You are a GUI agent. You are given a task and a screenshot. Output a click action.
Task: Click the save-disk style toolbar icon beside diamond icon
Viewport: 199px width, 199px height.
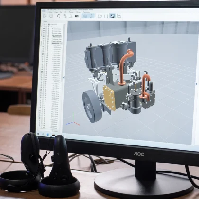[x=51, y=16]
